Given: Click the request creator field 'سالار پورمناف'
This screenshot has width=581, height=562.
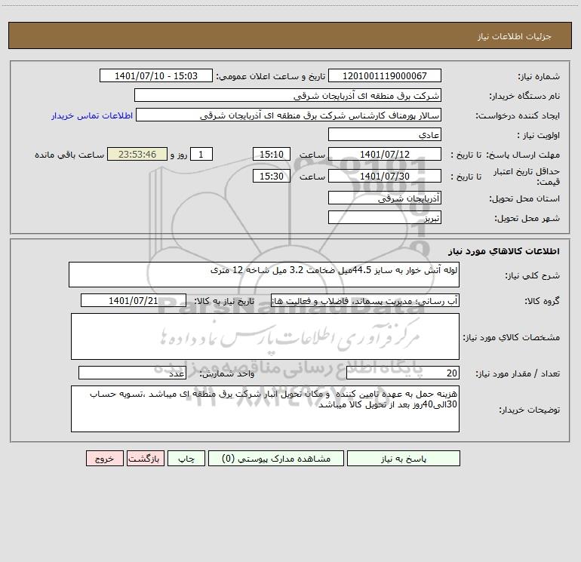Looking at the screenshot, I should [289, 115].
